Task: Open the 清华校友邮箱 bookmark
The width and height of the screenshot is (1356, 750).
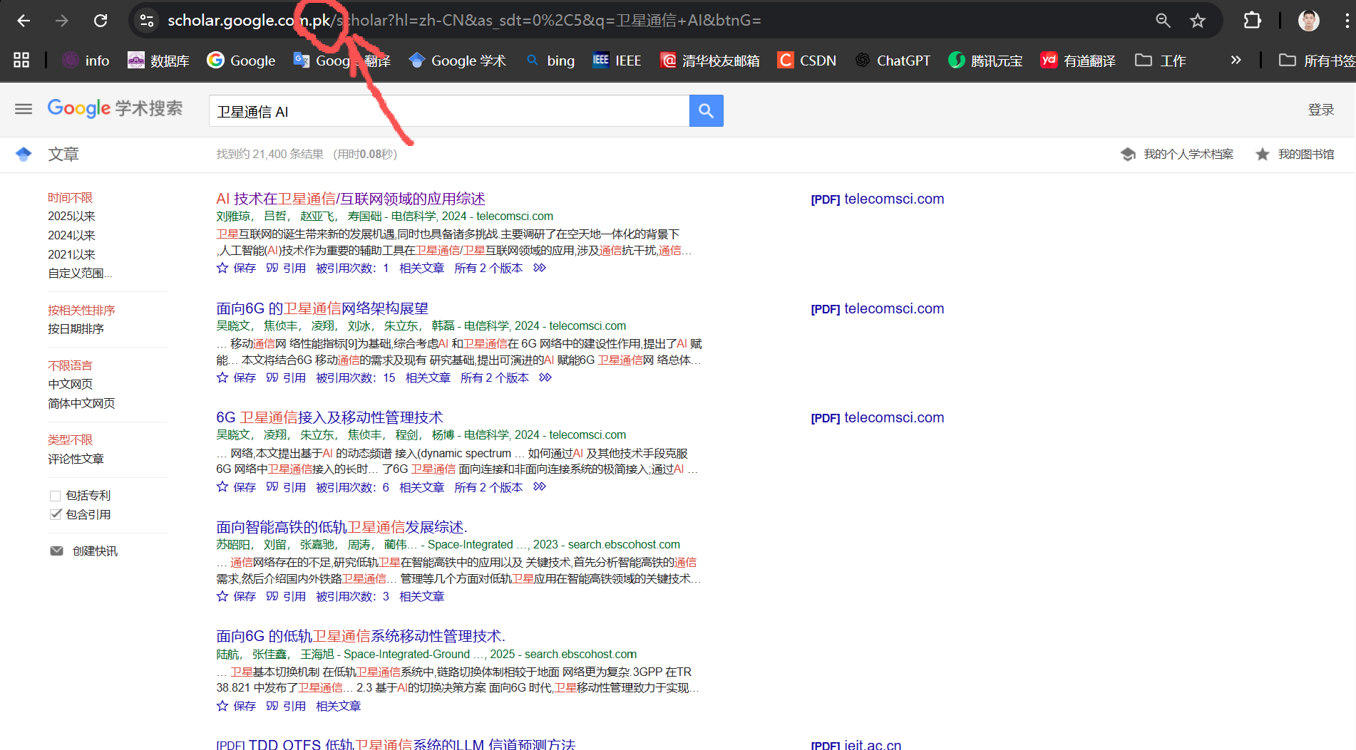Action: 709,61
